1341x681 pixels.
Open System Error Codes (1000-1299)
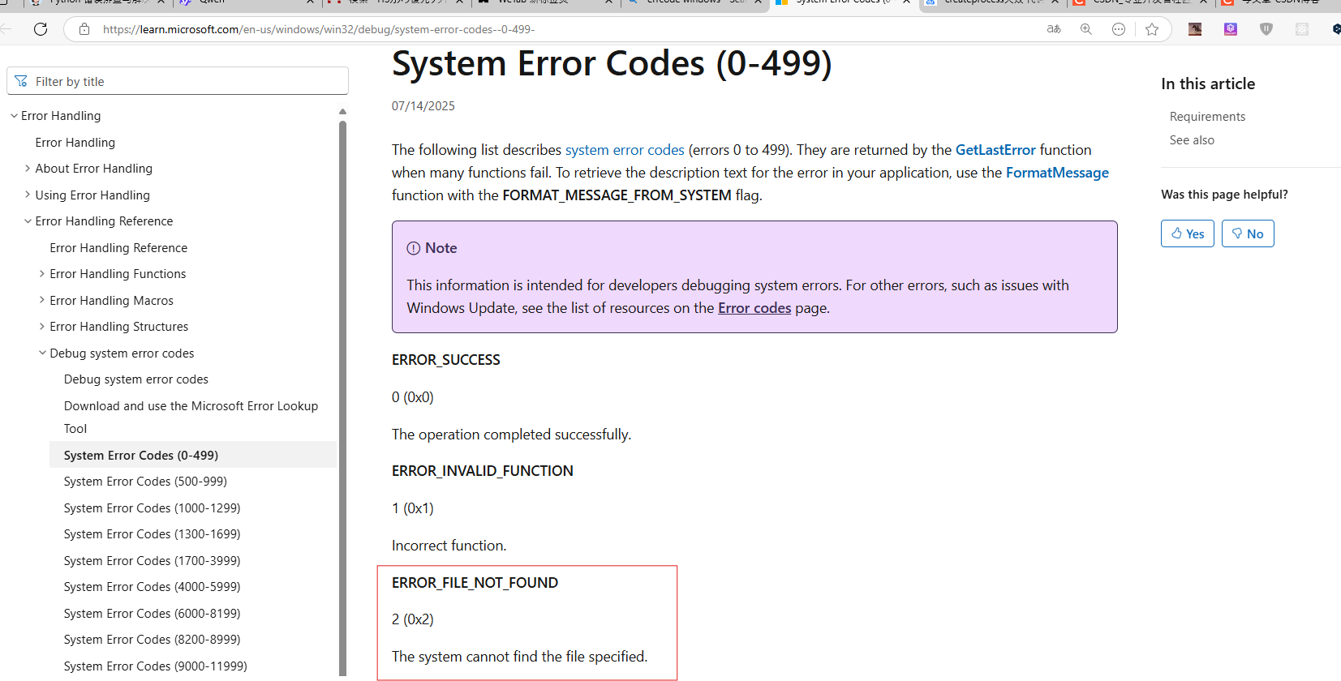click(x=152, y=508)
